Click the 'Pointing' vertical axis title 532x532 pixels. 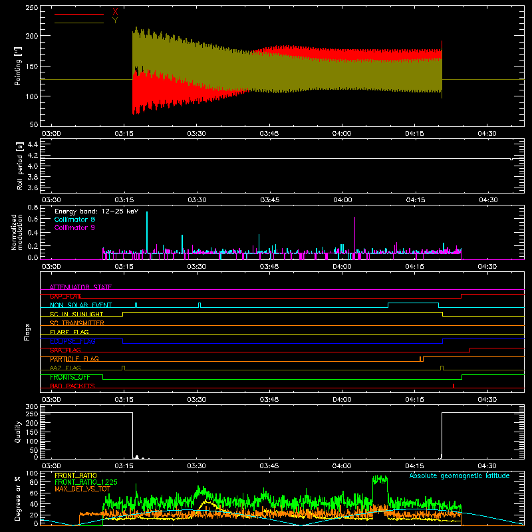[18, 66]
